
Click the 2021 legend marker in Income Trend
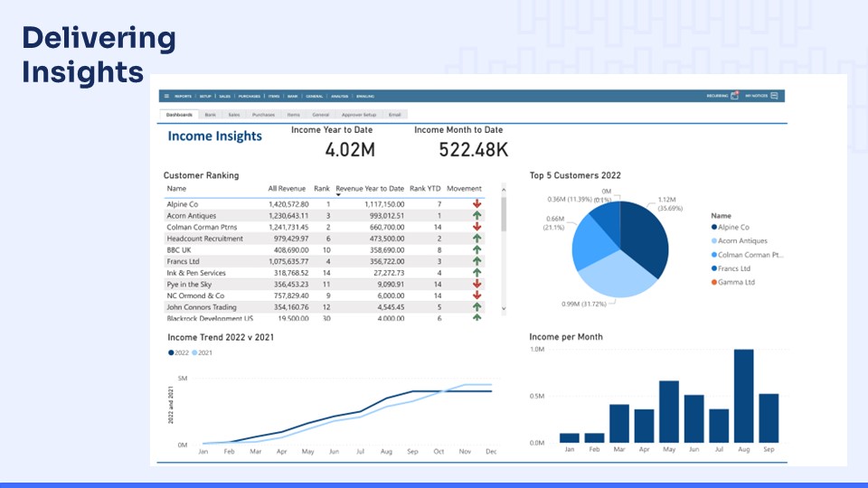coord(195,353)
